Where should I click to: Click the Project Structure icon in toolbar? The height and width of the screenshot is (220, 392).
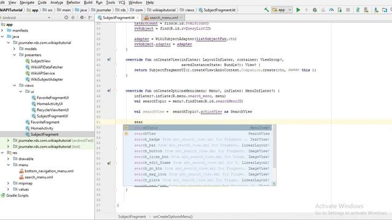pyautogui.click(x=385, y=10)
